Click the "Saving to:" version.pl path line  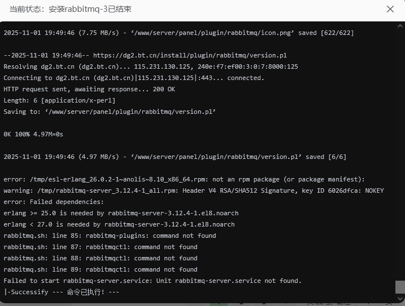tap(110, 112)
